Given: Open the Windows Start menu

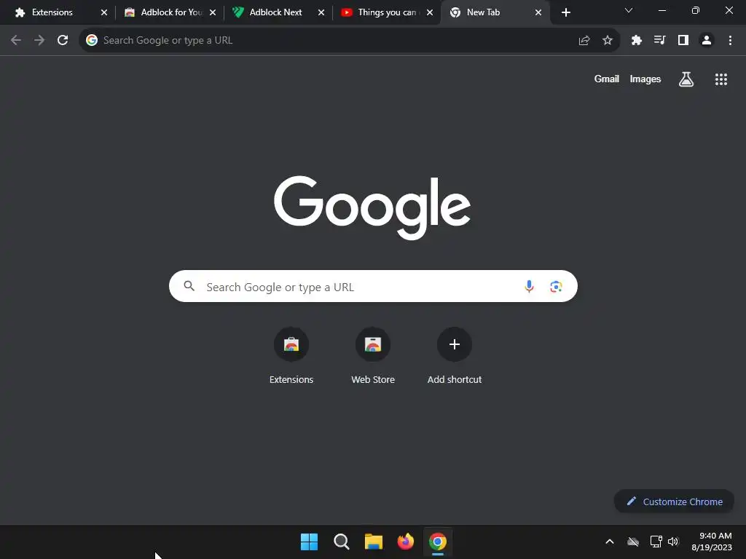Looking at the screenshot, I should [309, 542].
